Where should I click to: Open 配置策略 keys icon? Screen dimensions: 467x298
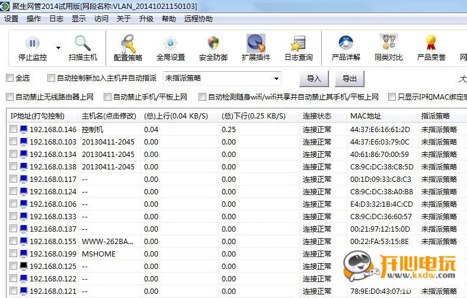tap(128, 44)
